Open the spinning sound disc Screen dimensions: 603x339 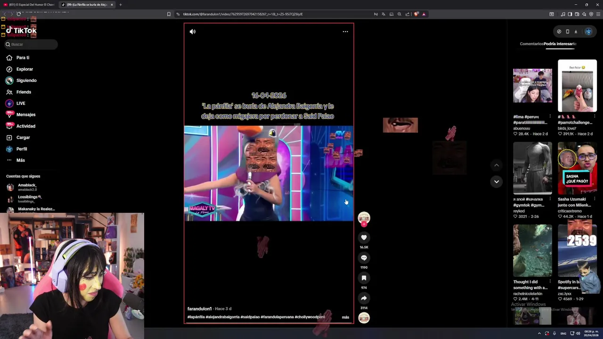(364, 318)
